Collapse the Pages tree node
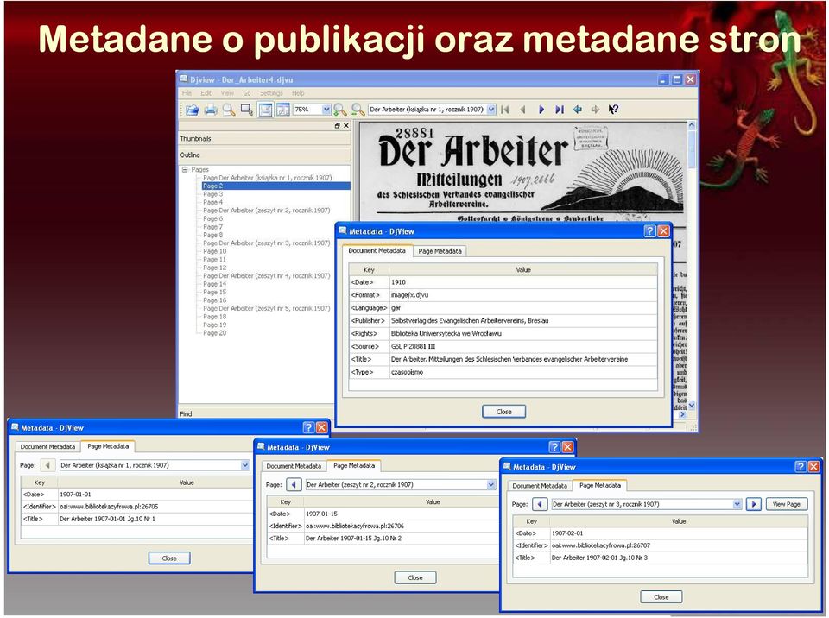 [x=185, y=170]
